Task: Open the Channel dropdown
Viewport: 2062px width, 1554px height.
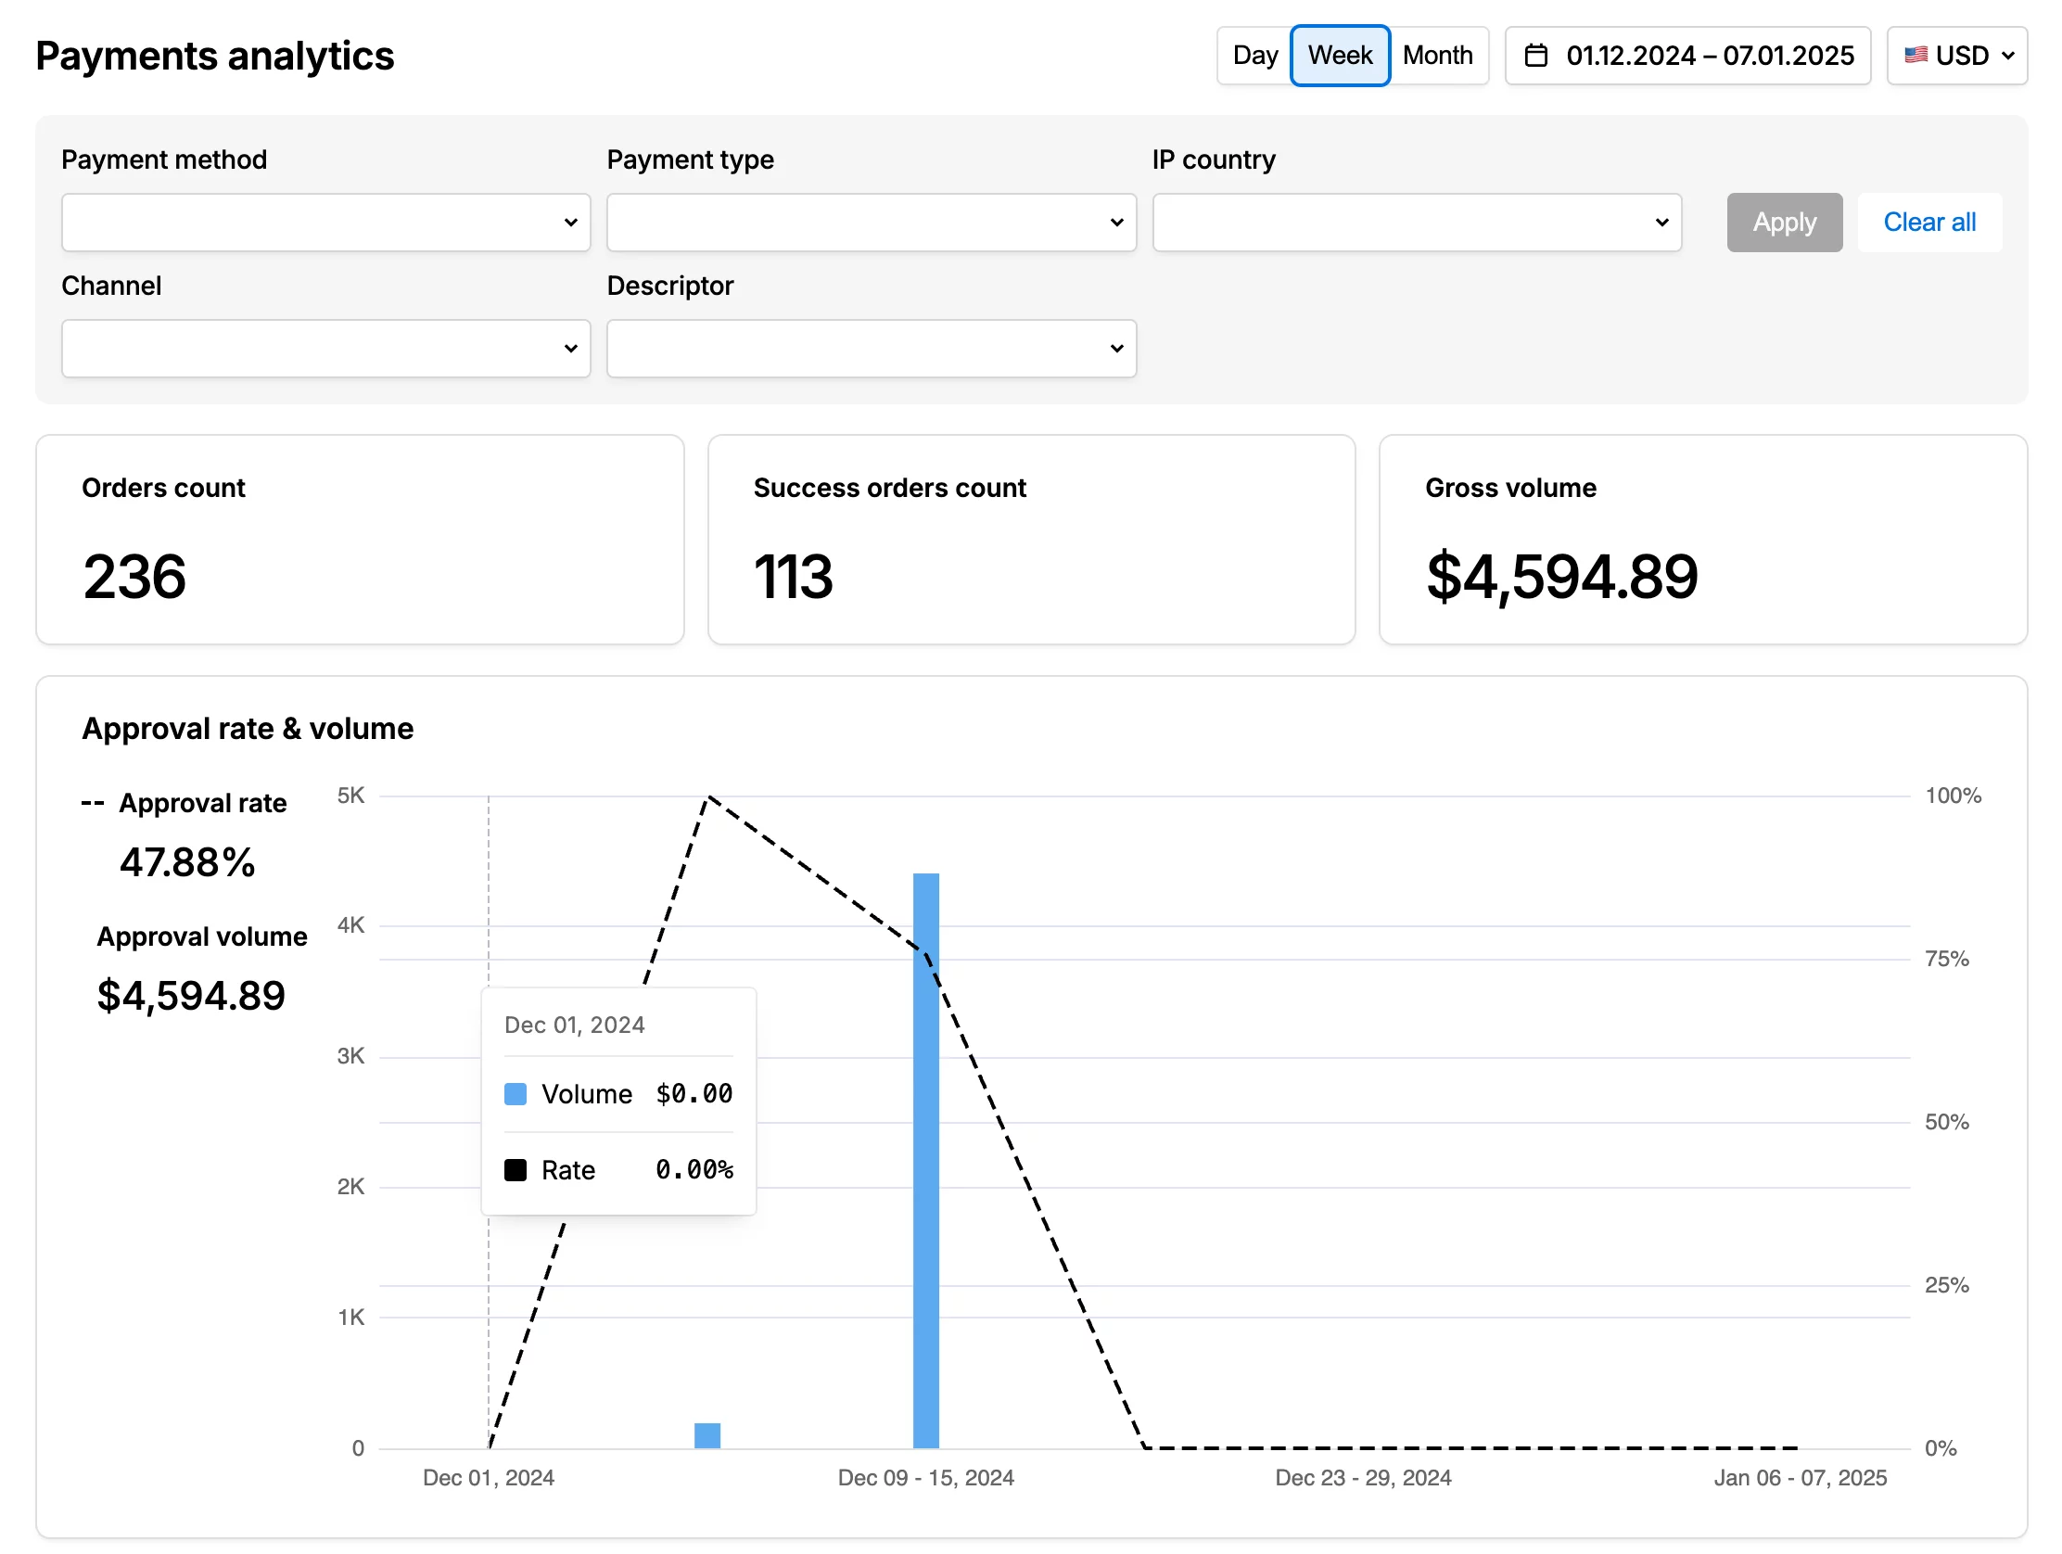Action: (x=325, y=348)
